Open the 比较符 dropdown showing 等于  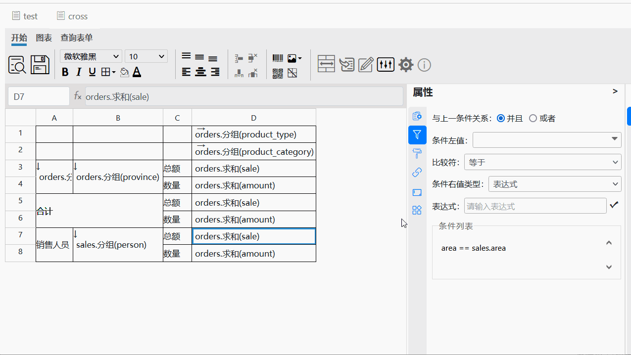click(542, 162)
